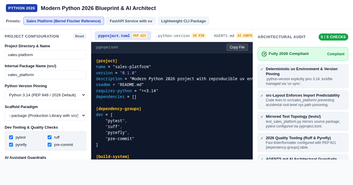The width and height of the screenshot is (353, 185).
Task: Click the checkmark beside Mirrored Test Topology
Action: [262, 117]
